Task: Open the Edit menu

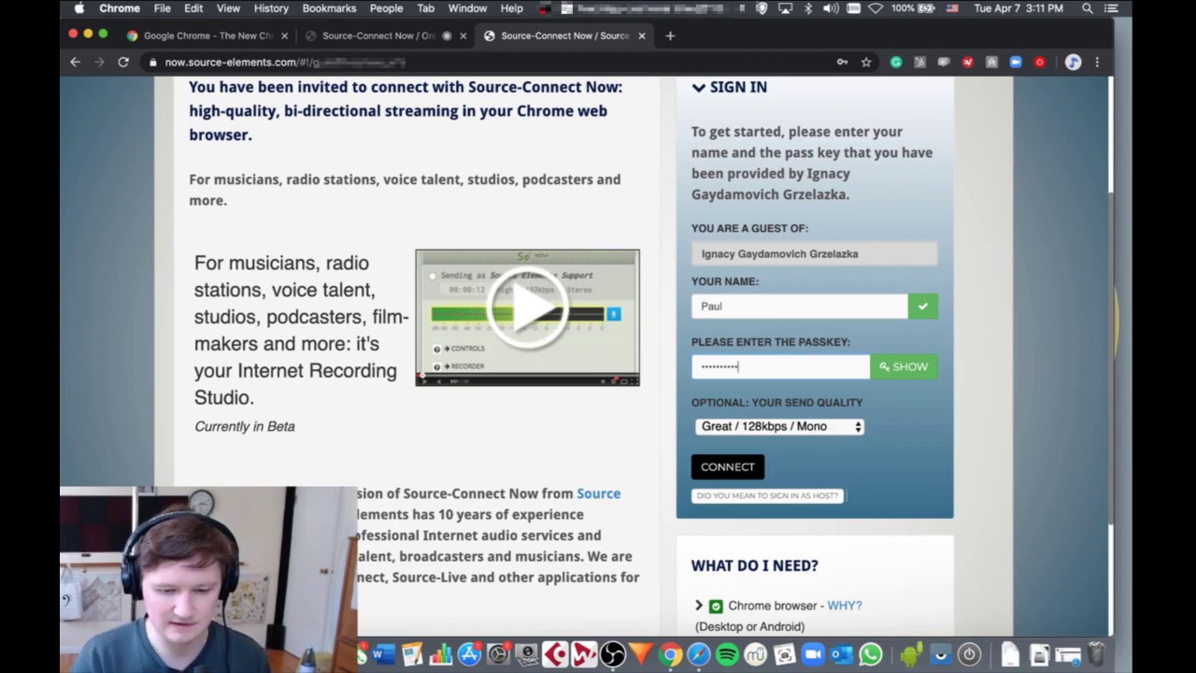Action: [193, 8]
